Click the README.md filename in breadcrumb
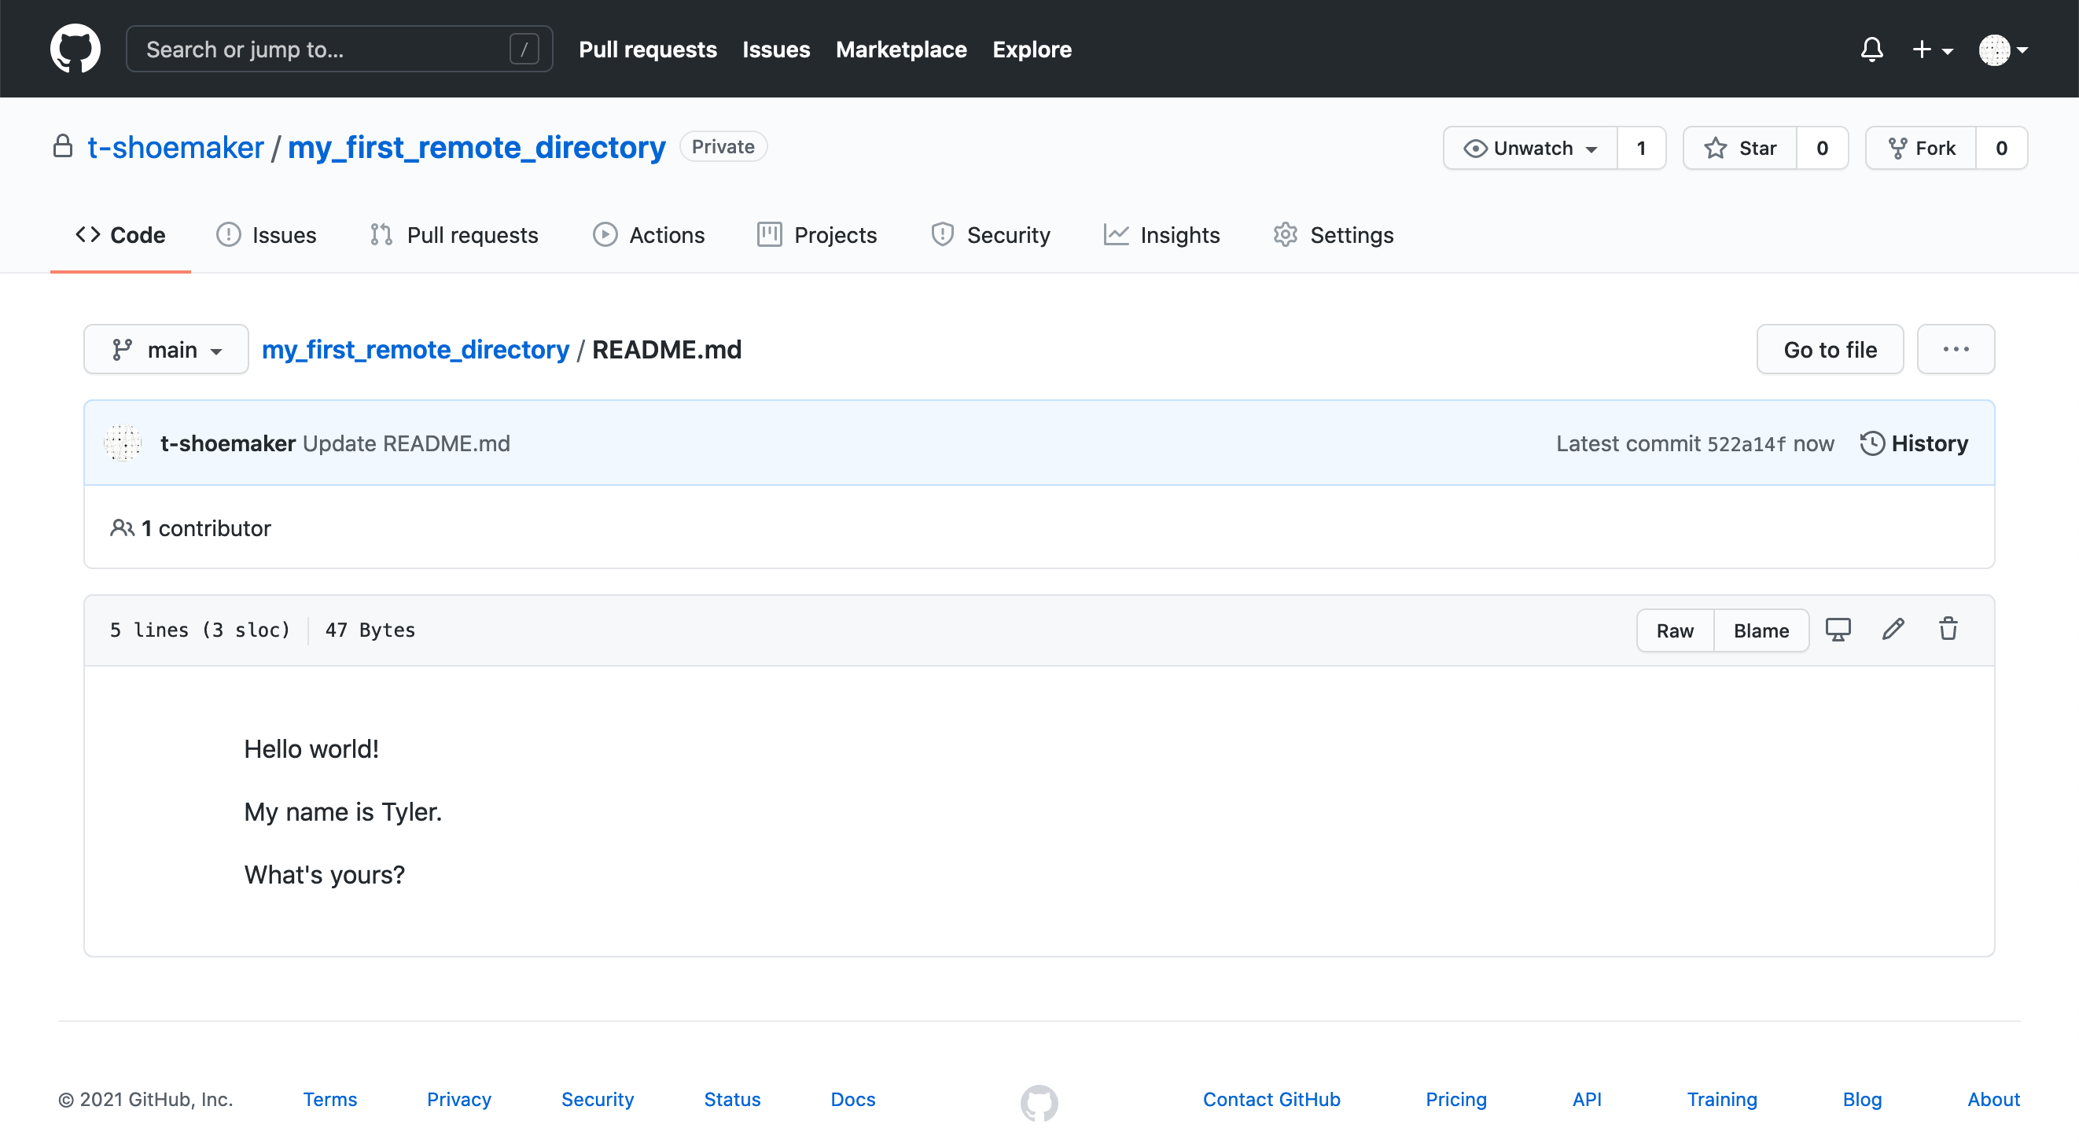Viewport: 2079px width, 1143px height. click(x=667, y=349)
